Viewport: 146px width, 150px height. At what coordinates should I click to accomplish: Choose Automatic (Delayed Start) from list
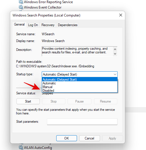pos(80,79)
